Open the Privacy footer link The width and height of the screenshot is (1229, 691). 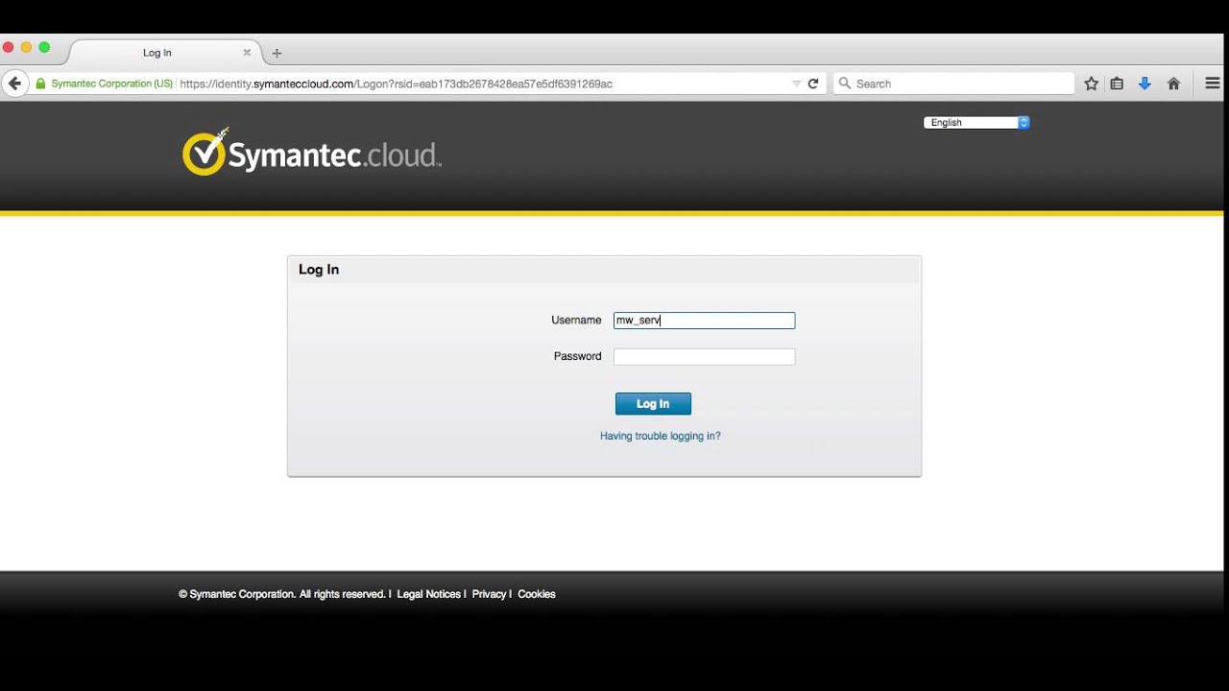(489, 594)
